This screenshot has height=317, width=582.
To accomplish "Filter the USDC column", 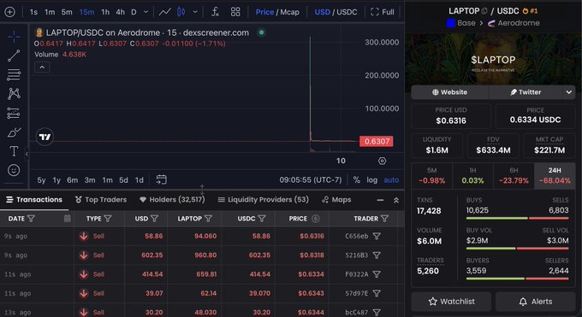I will click(x=262, y=219).
